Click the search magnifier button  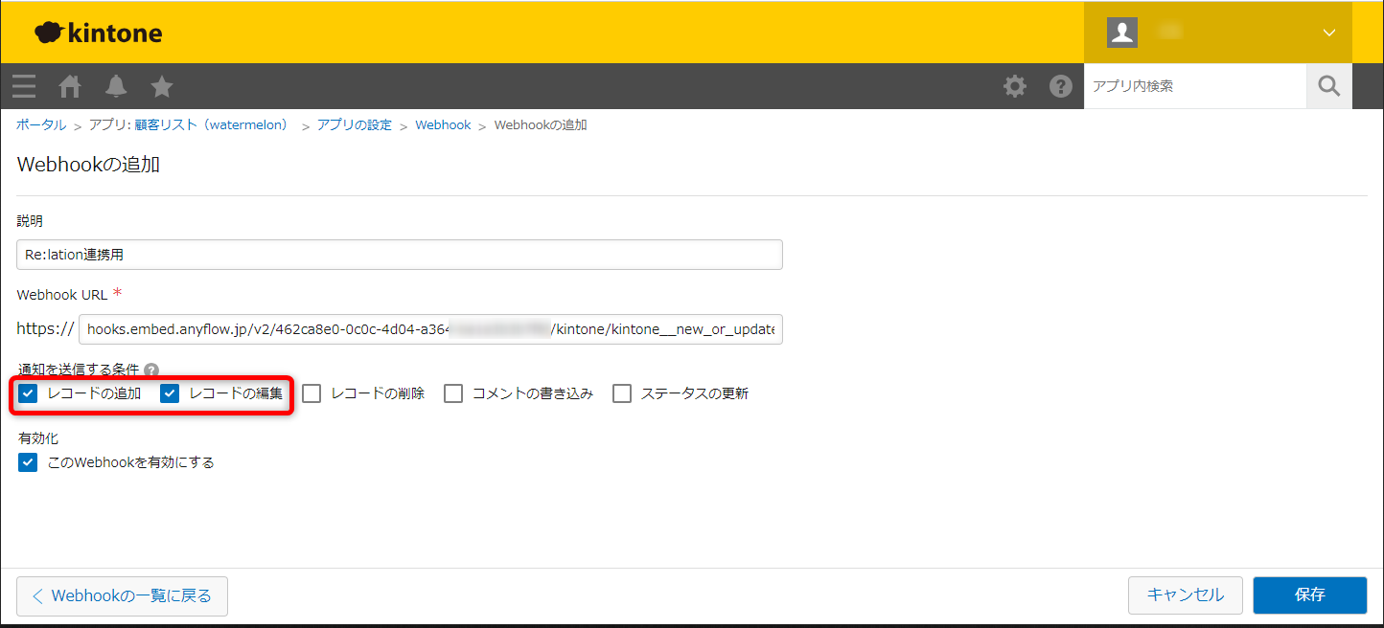pyautogui.click(x=1328, y=86)
